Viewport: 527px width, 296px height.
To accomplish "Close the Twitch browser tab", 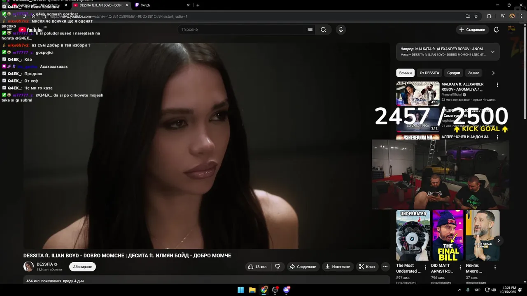I will [189, 5].
